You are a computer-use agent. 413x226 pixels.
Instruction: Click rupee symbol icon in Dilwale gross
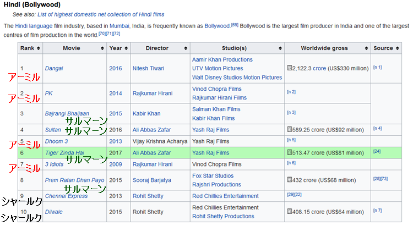pos(290,211)
